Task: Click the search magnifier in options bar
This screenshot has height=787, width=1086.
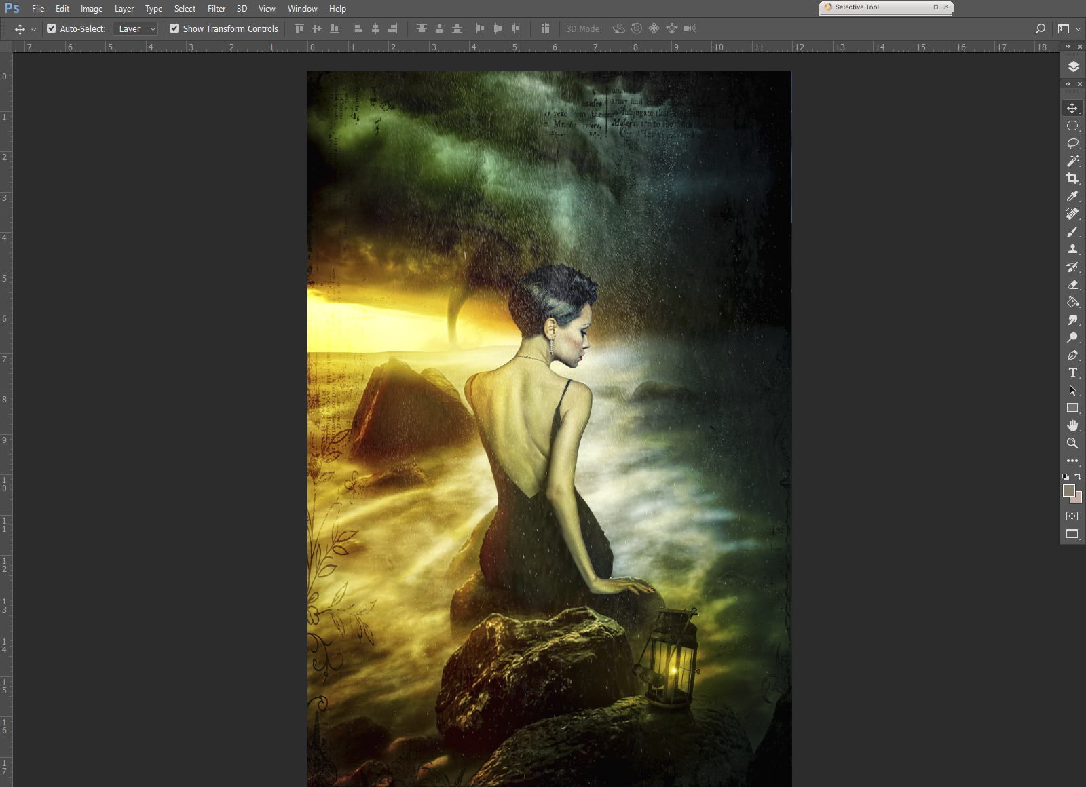Action: [1040, 28]
